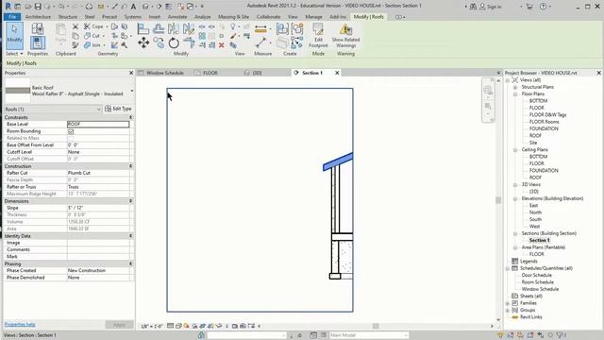The image size is (604, 340).
Task: Click the Slope value field
Action: (x=98, y=208)
